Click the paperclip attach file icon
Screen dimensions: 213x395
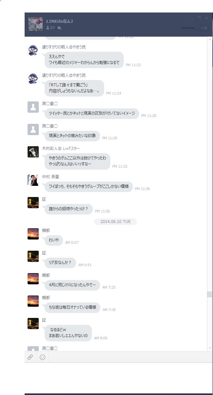[30, 357]
